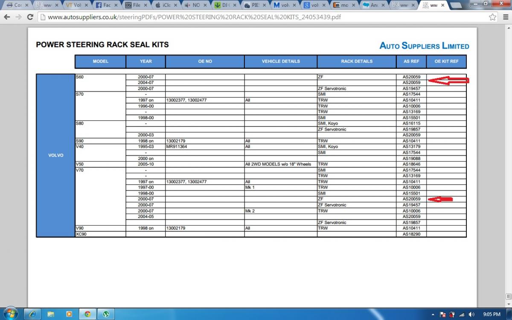
Task: Bookmark this page with the star icon
Action: (493, 17)
